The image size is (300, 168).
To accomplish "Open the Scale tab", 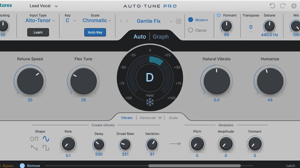I will (173, 118).
